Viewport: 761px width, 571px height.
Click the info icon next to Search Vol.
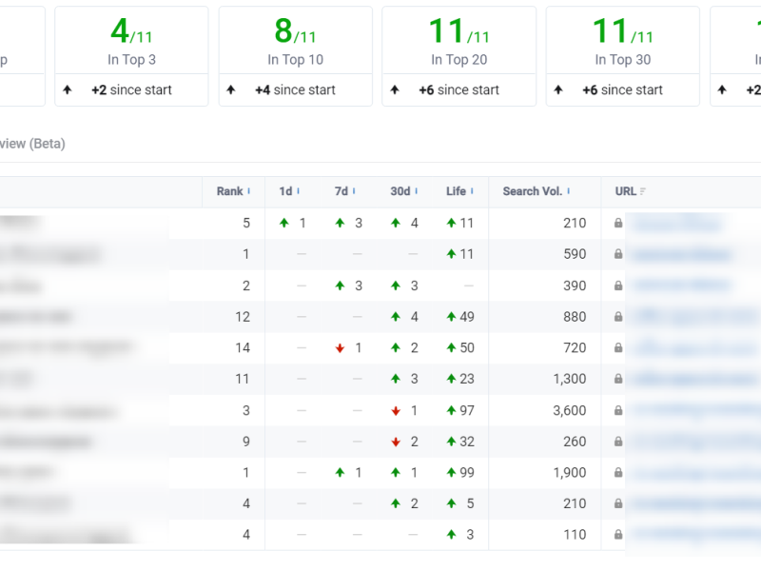click(x=569, y=191)
